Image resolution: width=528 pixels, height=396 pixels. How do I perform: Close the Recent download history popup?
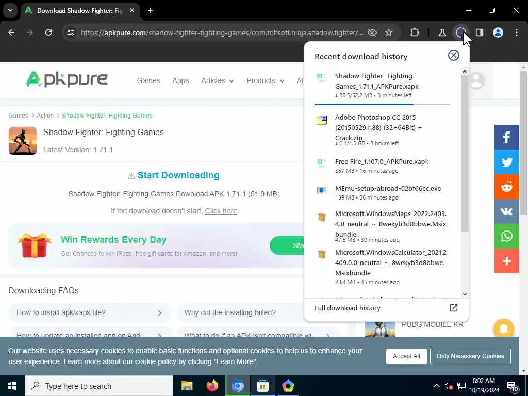(454, 55)
